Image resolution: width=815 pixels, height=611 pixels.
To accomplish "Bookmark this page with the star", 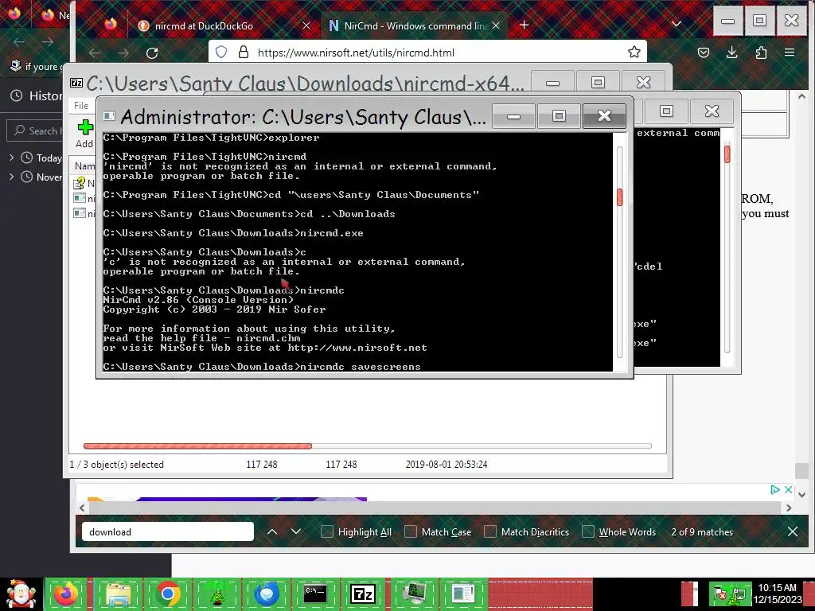I will pos(634,52).
